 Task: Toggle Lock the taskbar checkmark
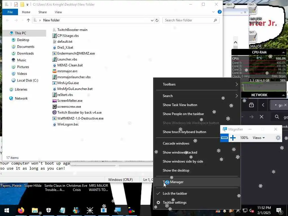tap(158, 193)
